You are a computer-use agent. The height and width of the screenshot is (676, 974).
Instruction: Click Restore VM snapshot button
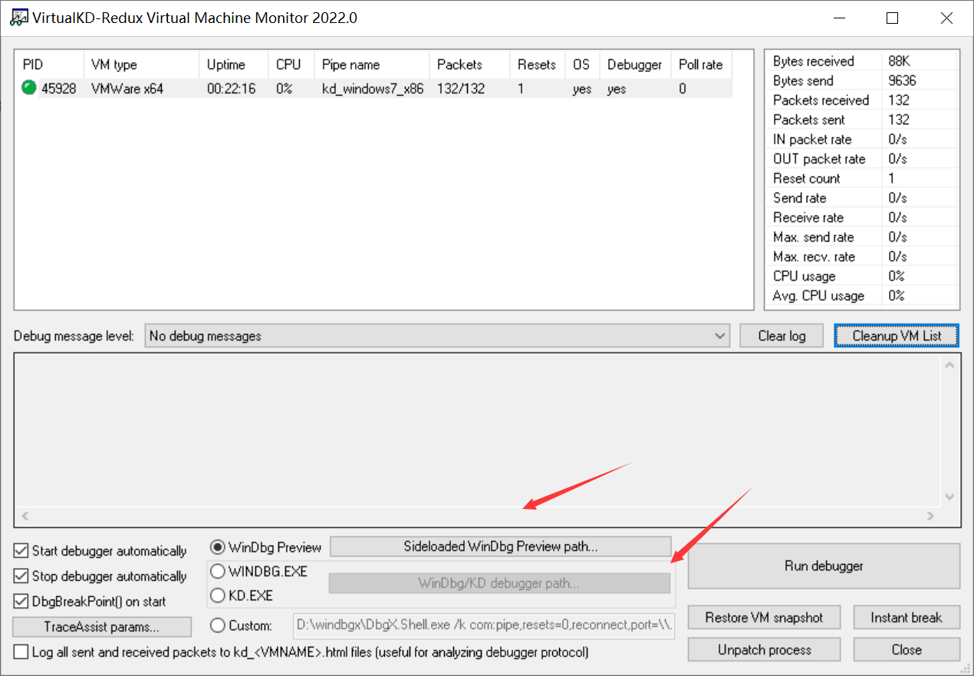(x=764, y=618)
